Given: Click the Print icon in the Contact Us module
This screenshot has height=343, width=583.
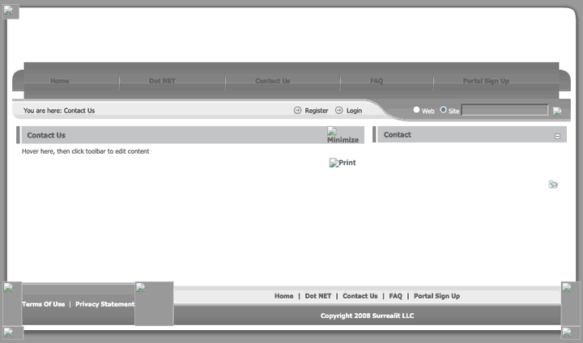Looking at the screenshot, I should tap(343, 163).
